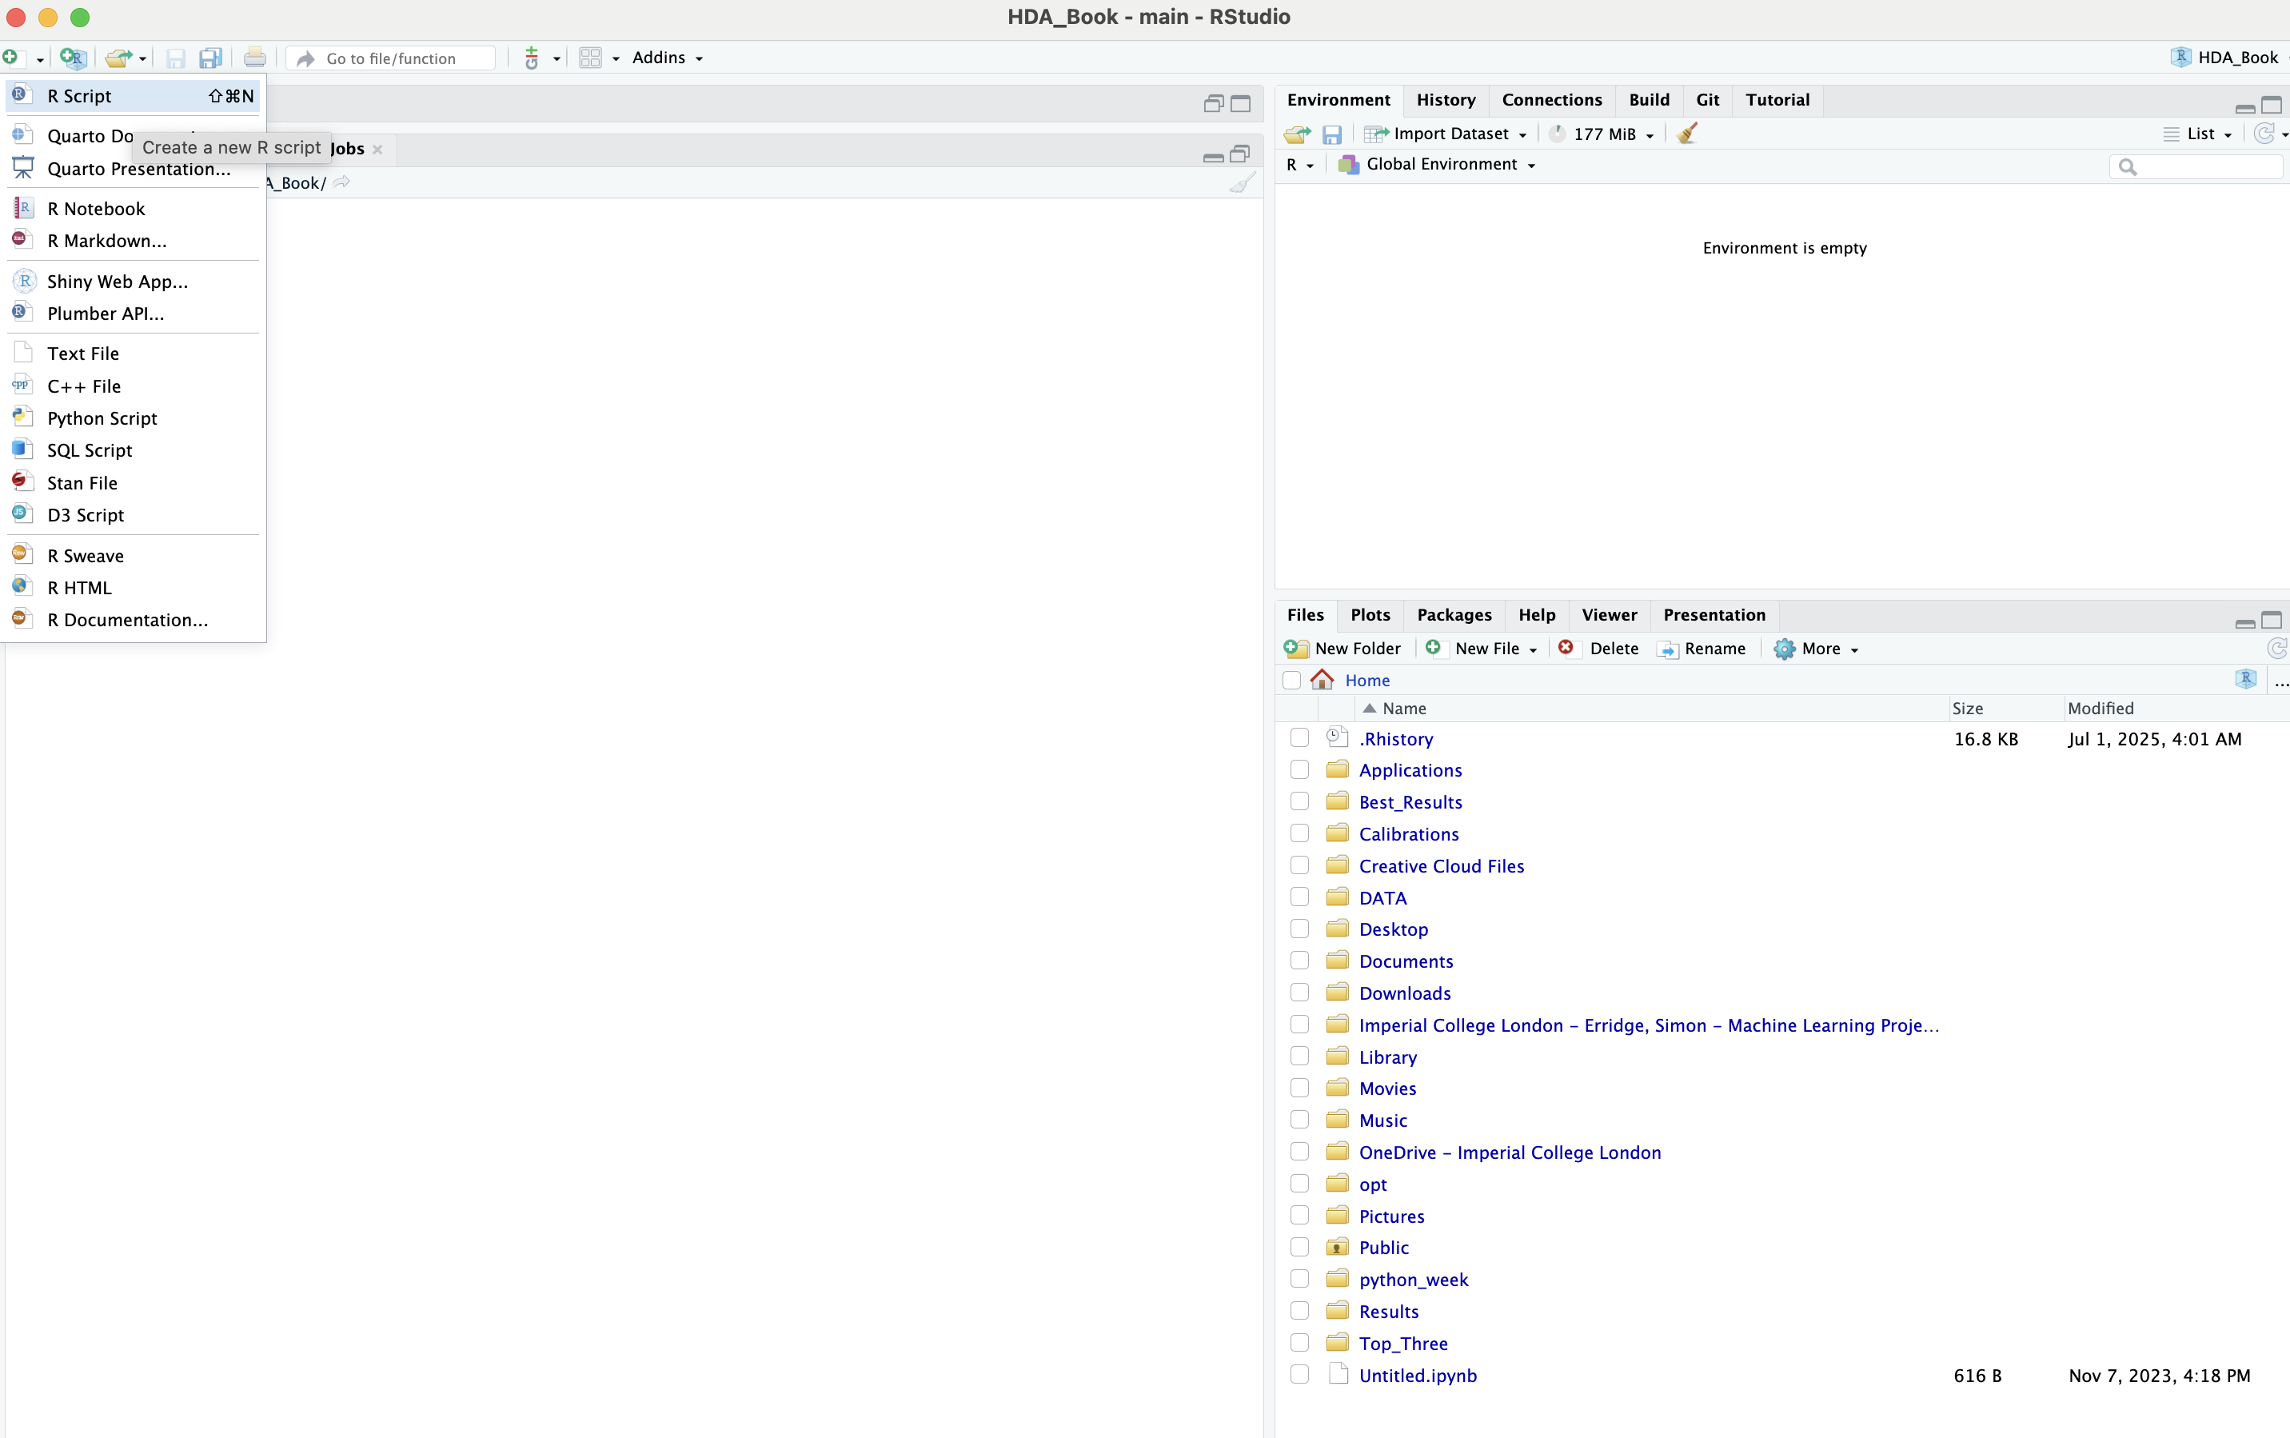
Task: Click the workspace panes grid icon
Action: 590,58
